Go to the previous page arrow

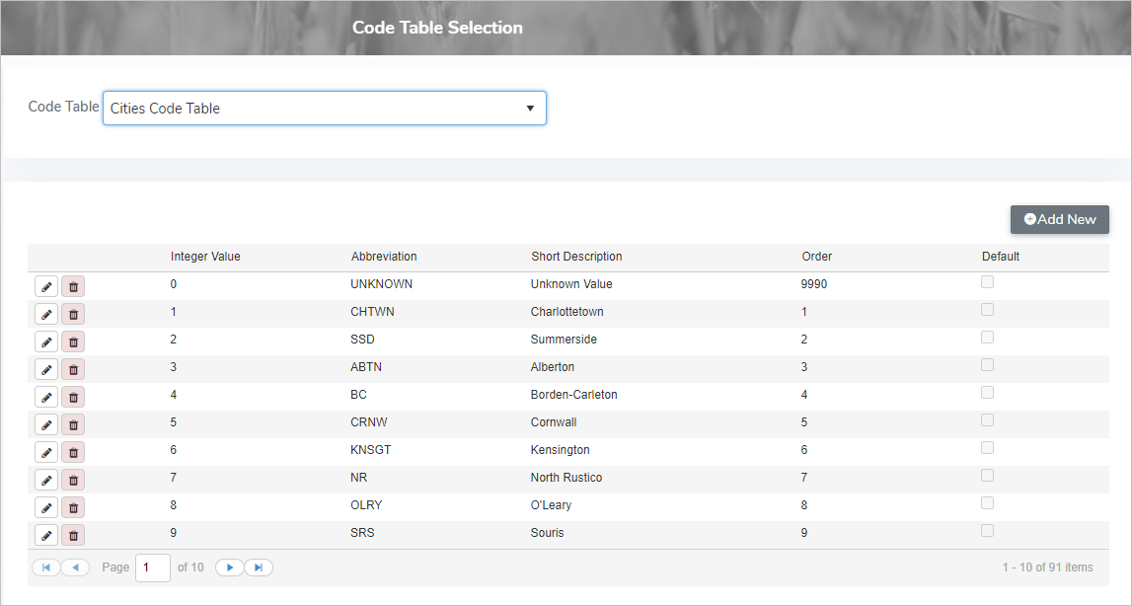pos(74,567)
